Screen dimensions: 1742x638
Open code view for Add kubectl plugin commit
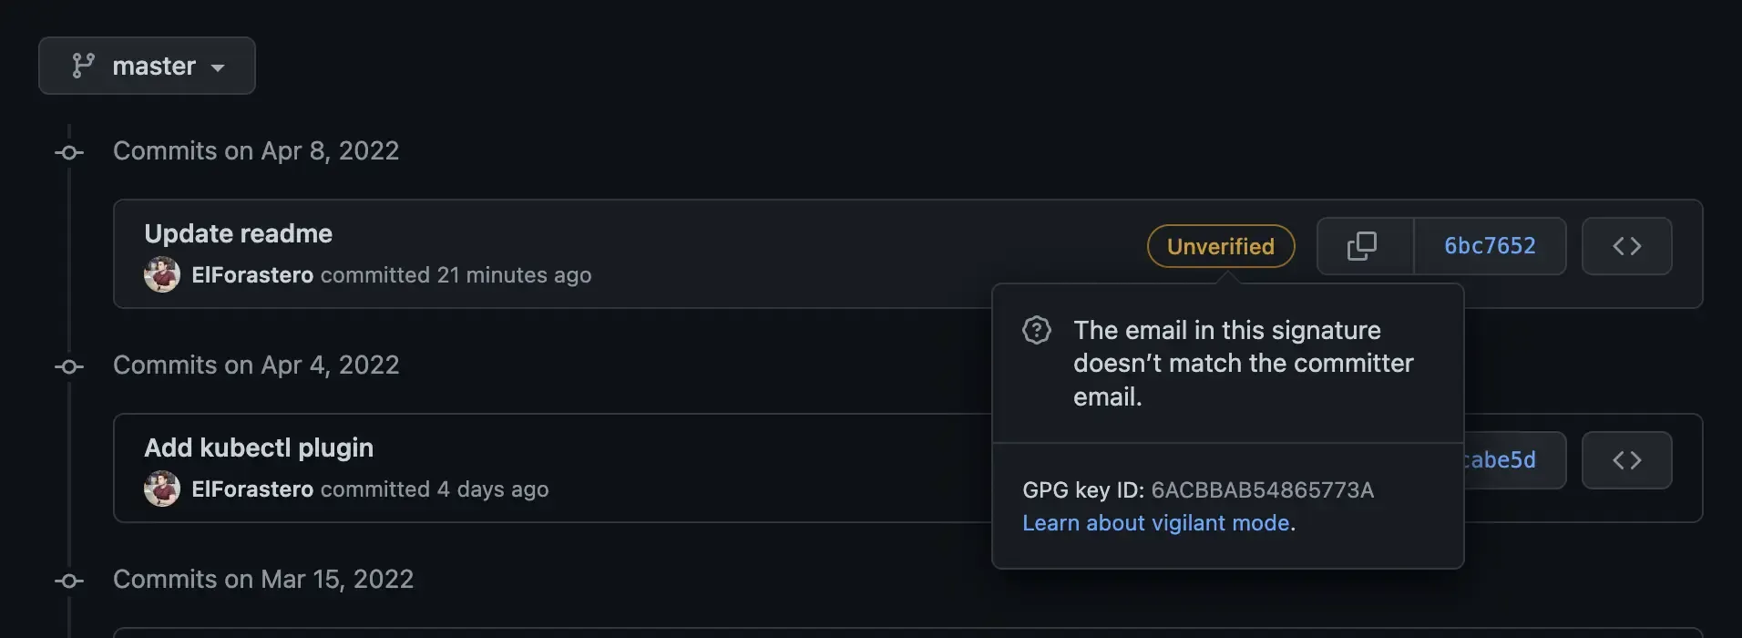[1626, 459]
